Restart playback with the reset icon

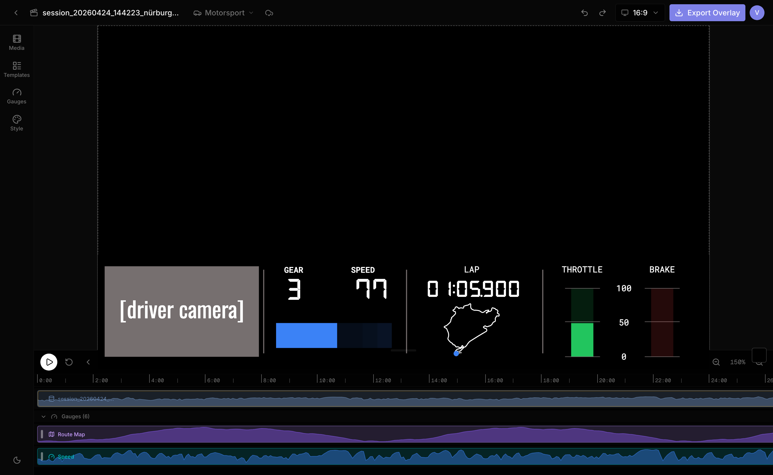click(x=69, y=362)
